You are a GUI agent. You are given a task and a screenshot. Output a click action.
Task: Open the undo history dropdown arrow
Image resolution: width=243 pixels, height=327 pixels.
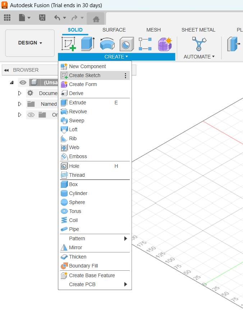coord(64,18)
